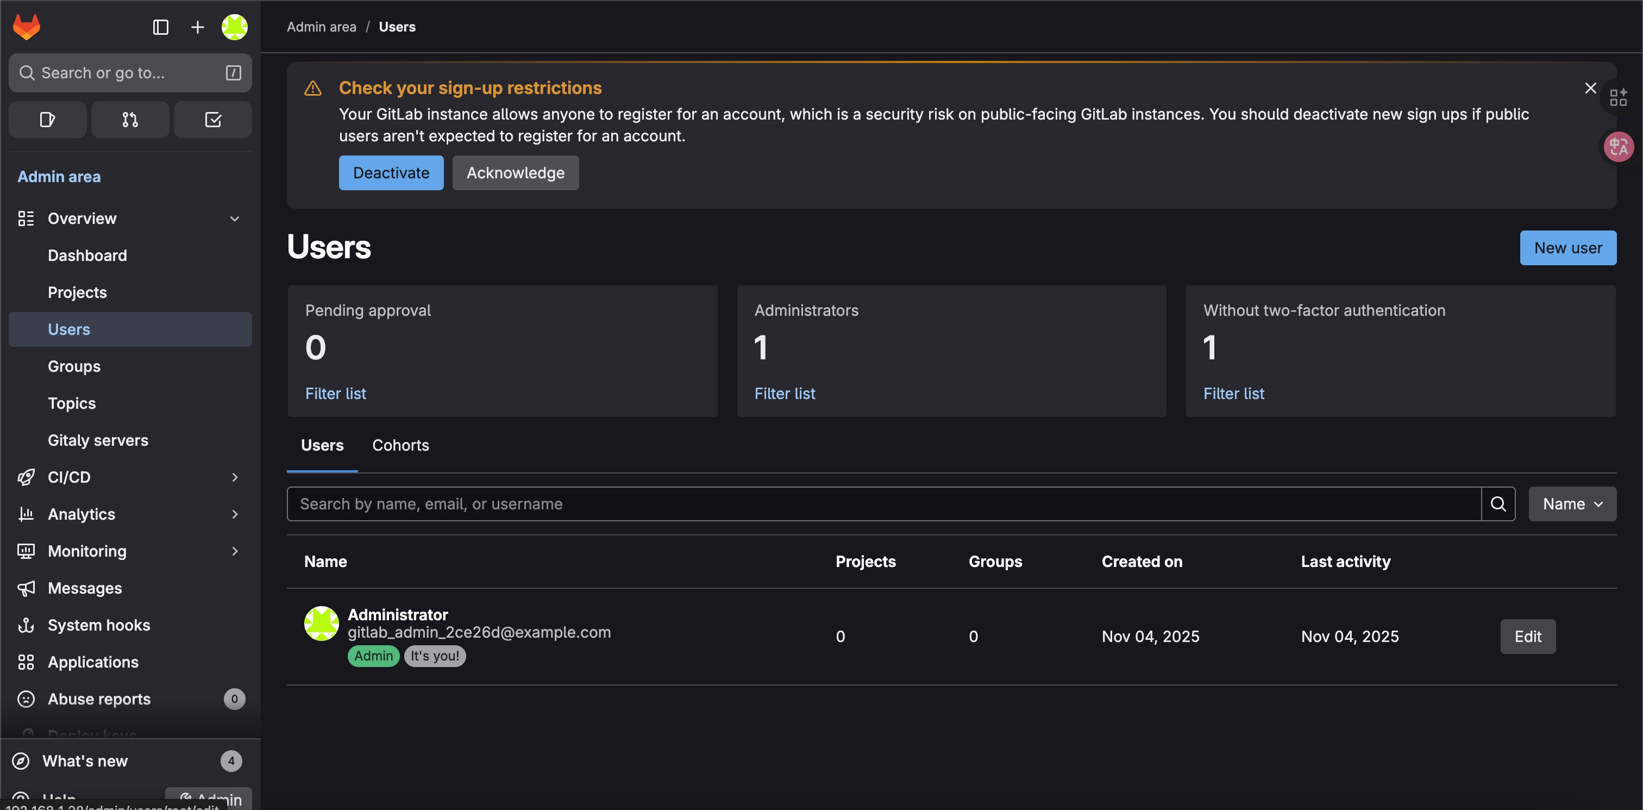The image size is (1643, 810).
Task: Click the plus create-new icon
Action: [x=197, y=27]
